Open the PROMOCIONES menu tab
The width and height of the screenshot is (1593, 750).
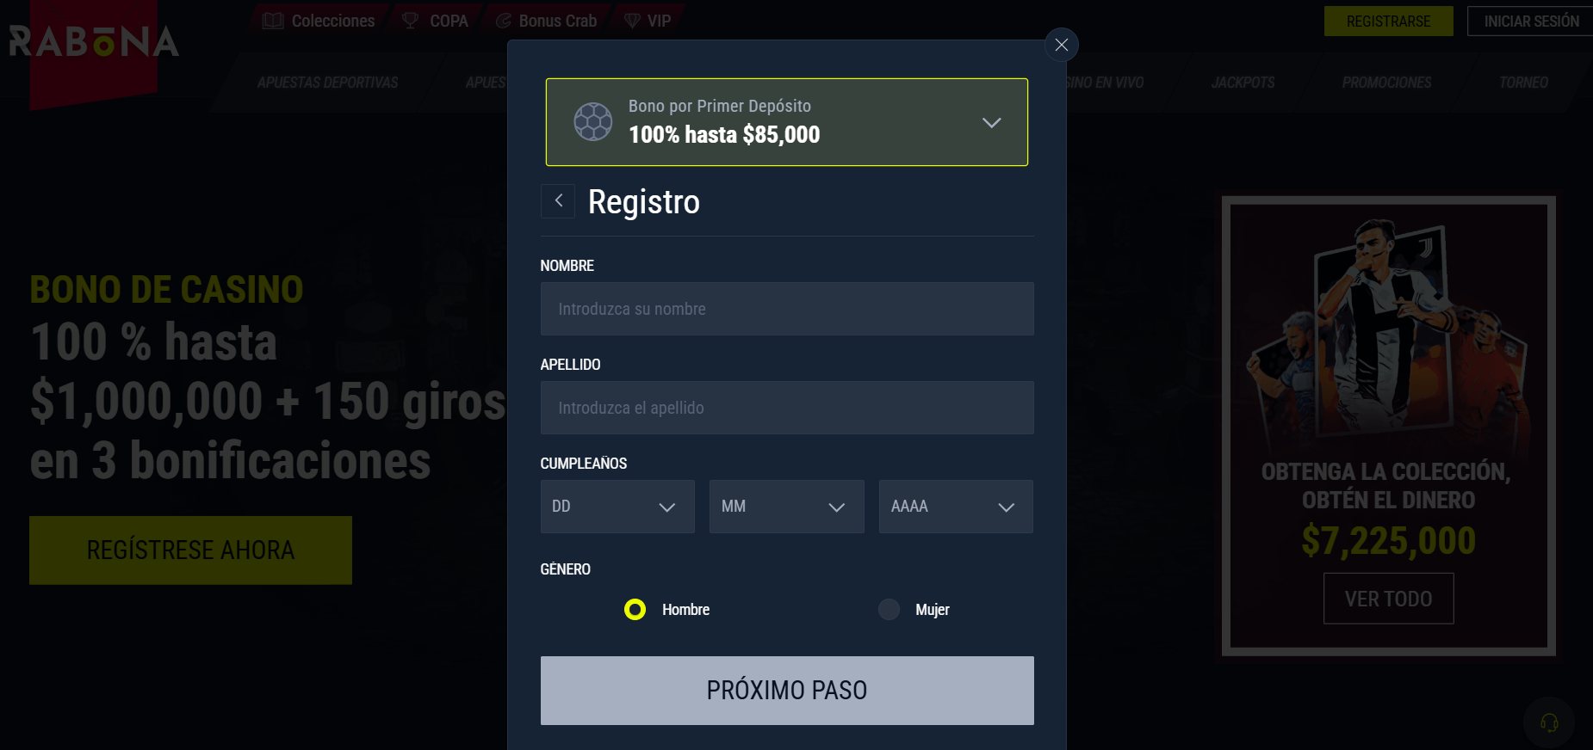(1386, 83)
